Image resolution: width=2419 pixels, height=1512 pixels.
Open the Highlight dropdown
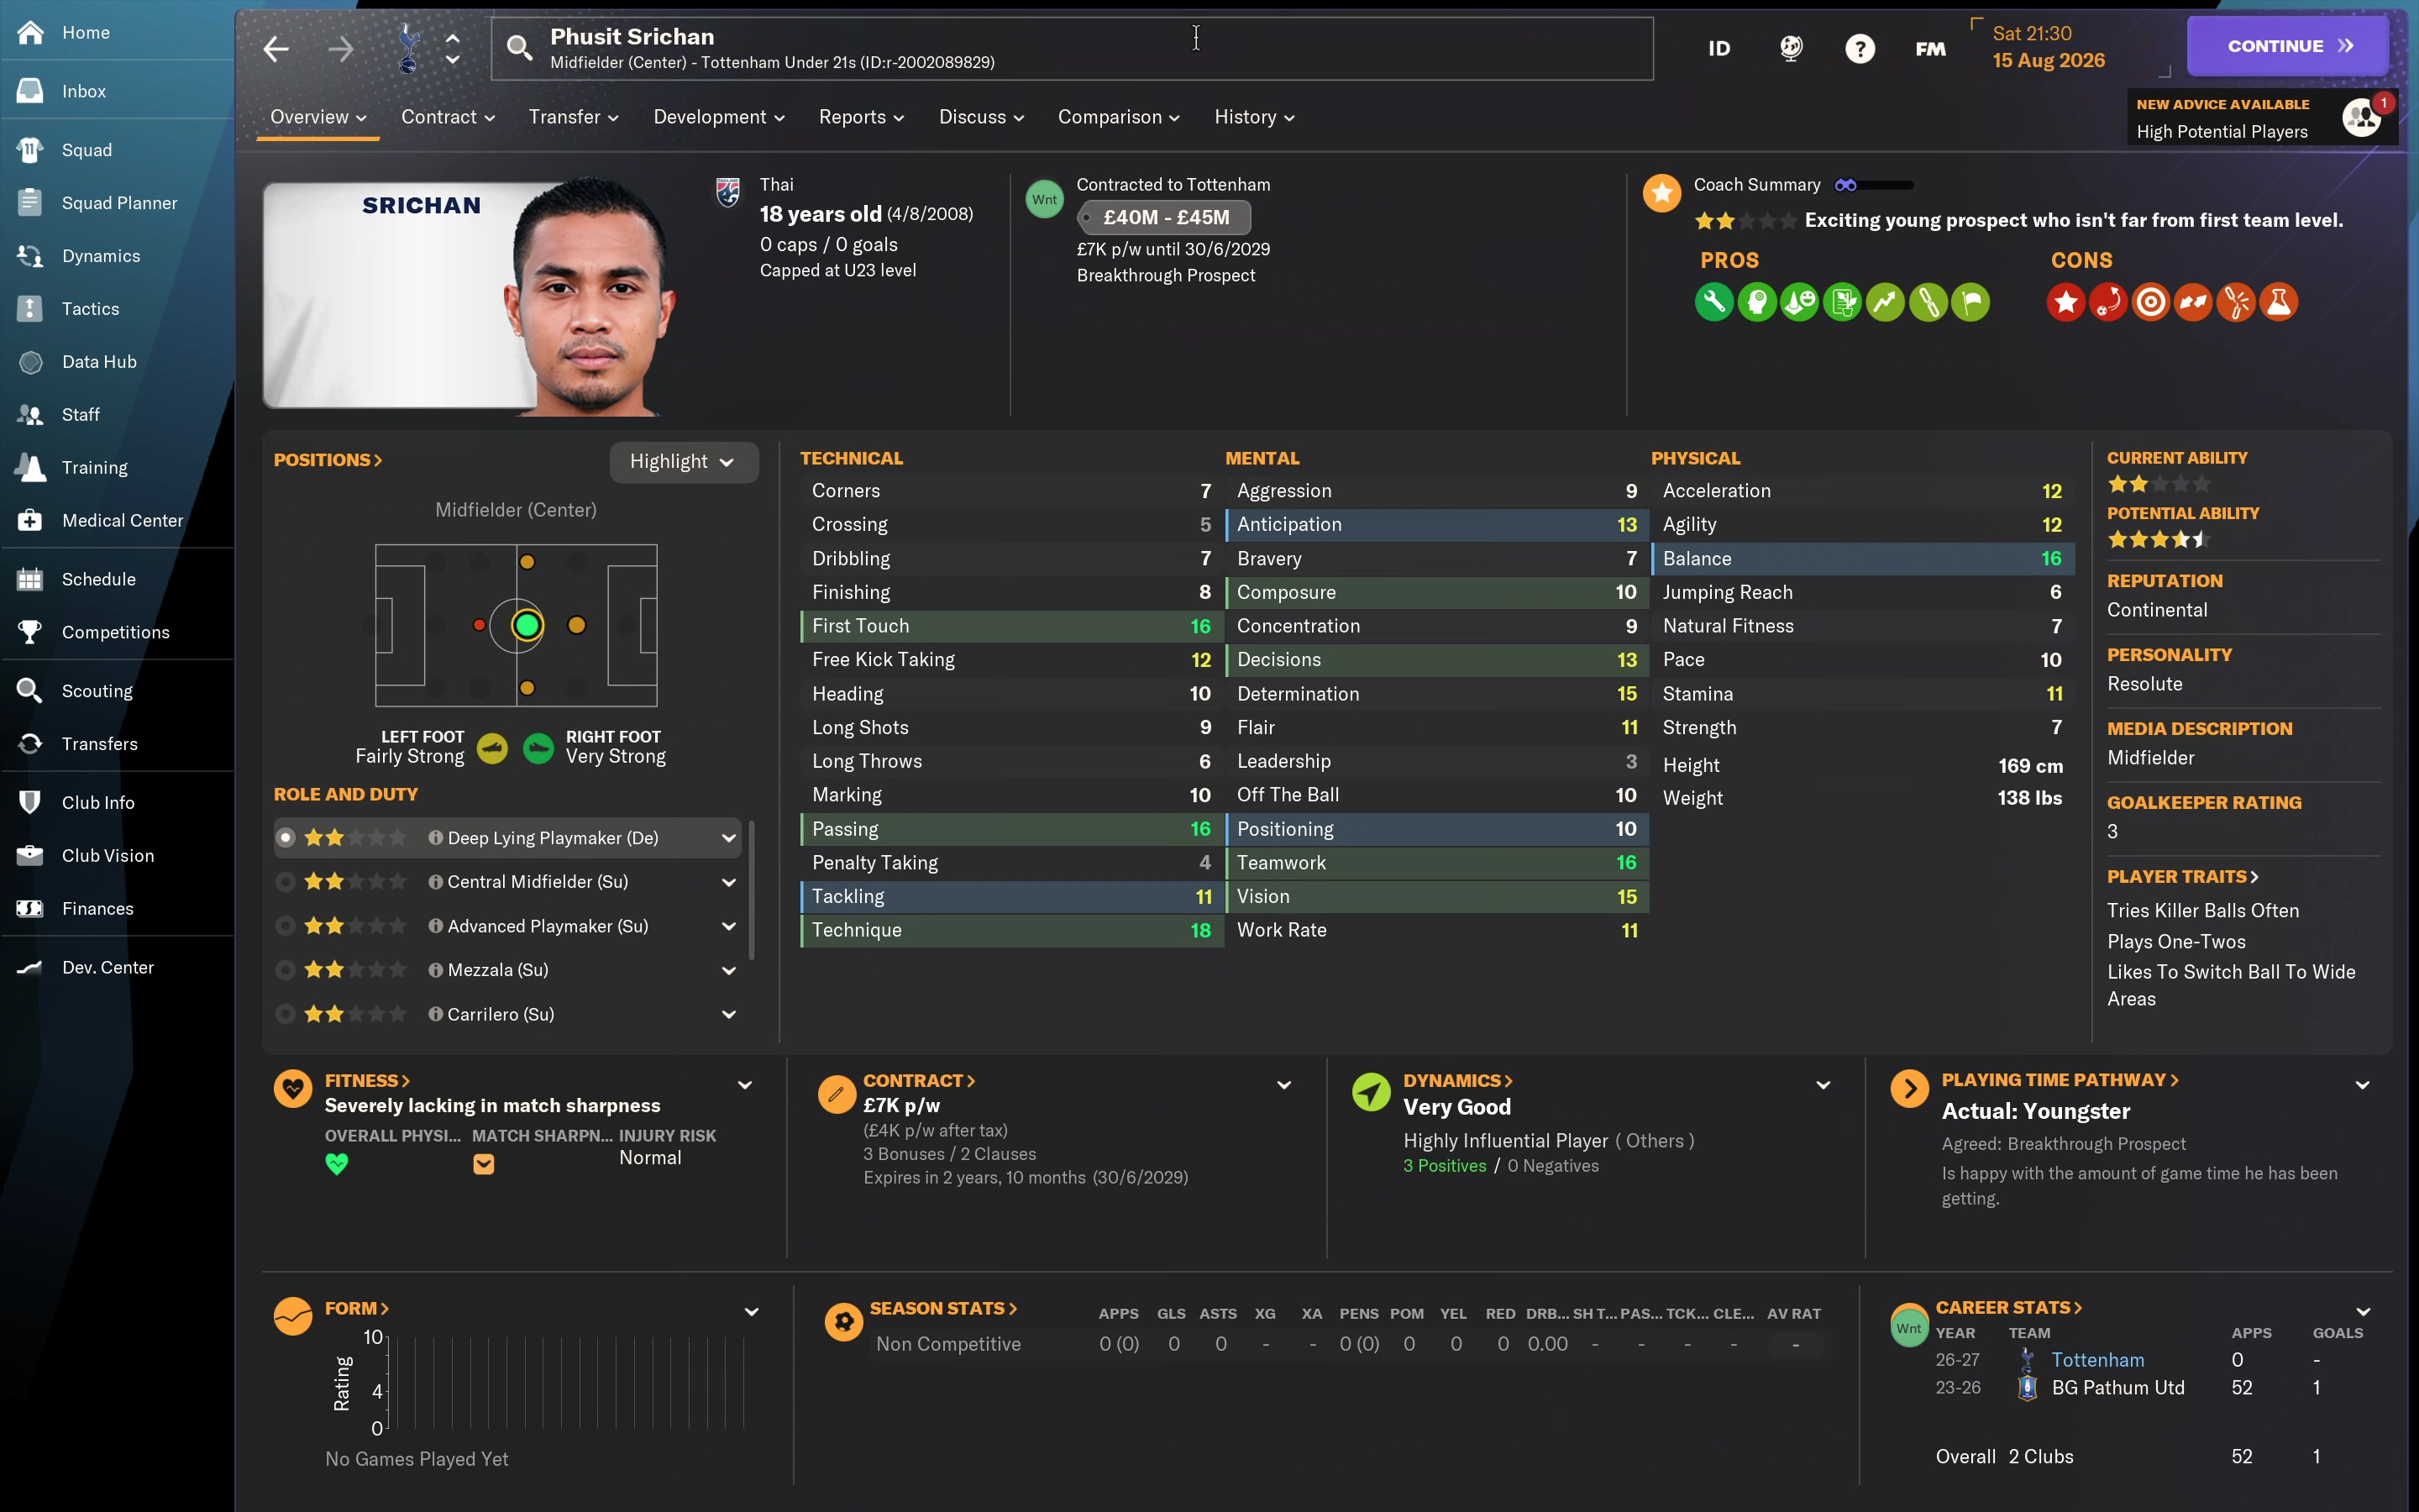683,461
